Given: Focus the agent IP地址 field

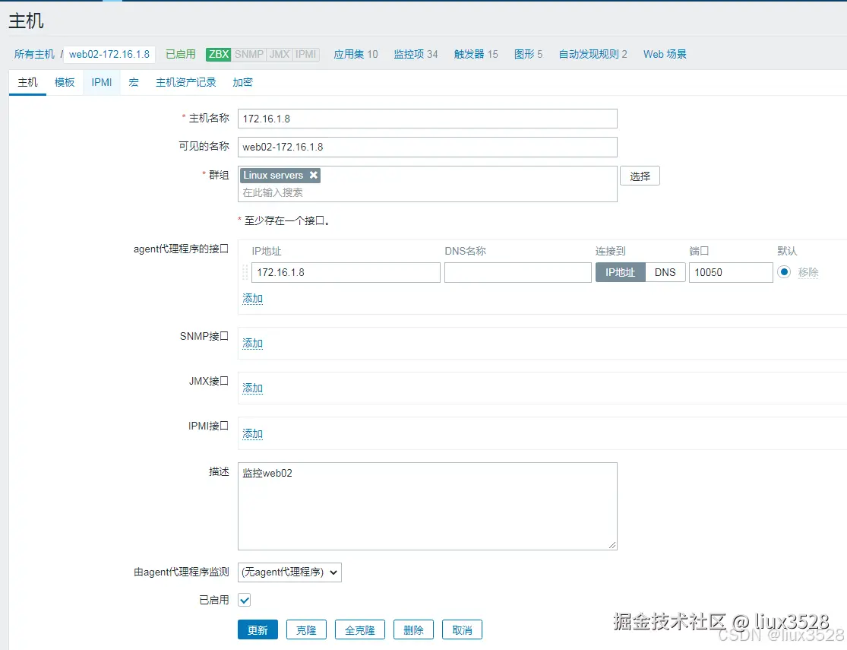Looking at the screenshot, I should tap(346, 272).
